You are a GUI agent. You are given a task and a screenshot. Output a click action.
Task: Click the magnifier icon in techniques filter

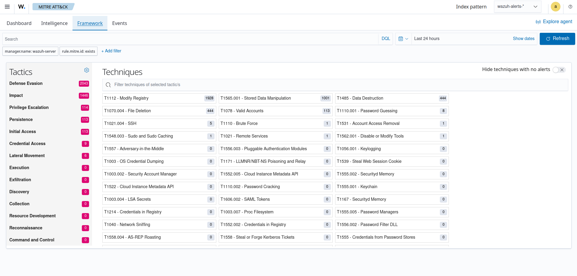coord(108,85)
